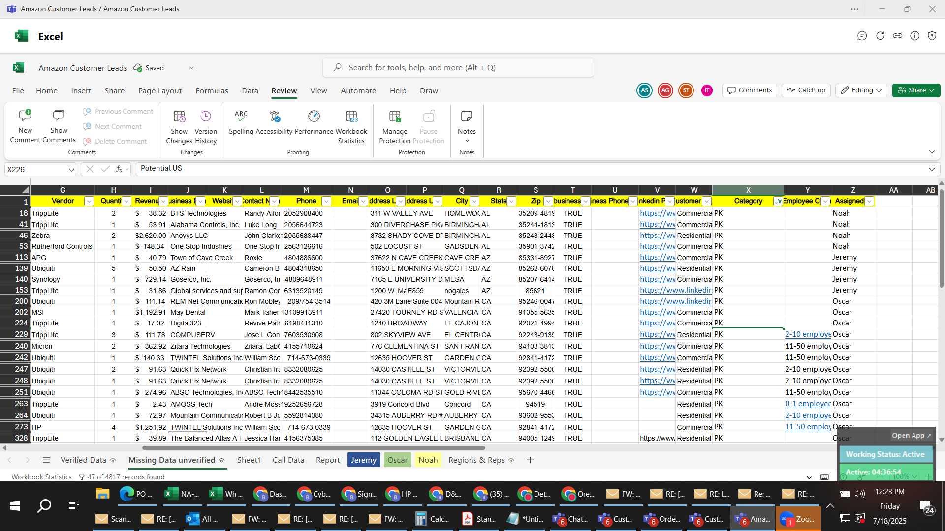Open the Assigned column filter dropdown
Image resolution: width=945 pixels, height=531 pixels.
point(869,201)
